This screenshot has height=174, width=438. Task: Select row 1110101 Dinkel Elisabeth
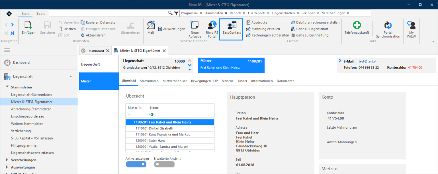[x=170, y=128]
